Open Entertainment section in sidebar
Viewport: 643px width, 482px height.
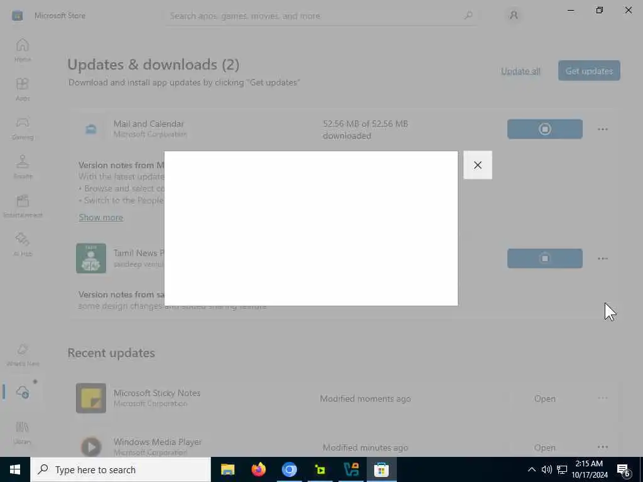click(x=23, y=206)
